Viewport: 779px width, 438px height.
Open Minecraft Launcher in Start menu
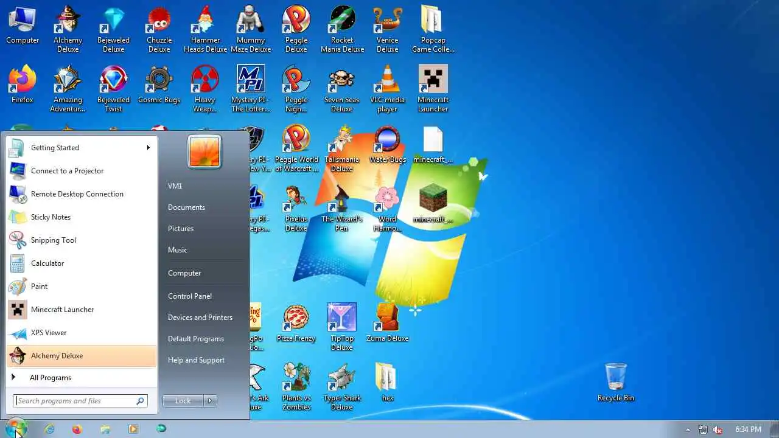(x=81, y=309)
